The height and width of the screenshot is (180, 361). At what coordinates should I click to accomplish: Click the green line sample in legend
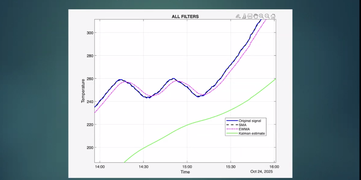231,133
